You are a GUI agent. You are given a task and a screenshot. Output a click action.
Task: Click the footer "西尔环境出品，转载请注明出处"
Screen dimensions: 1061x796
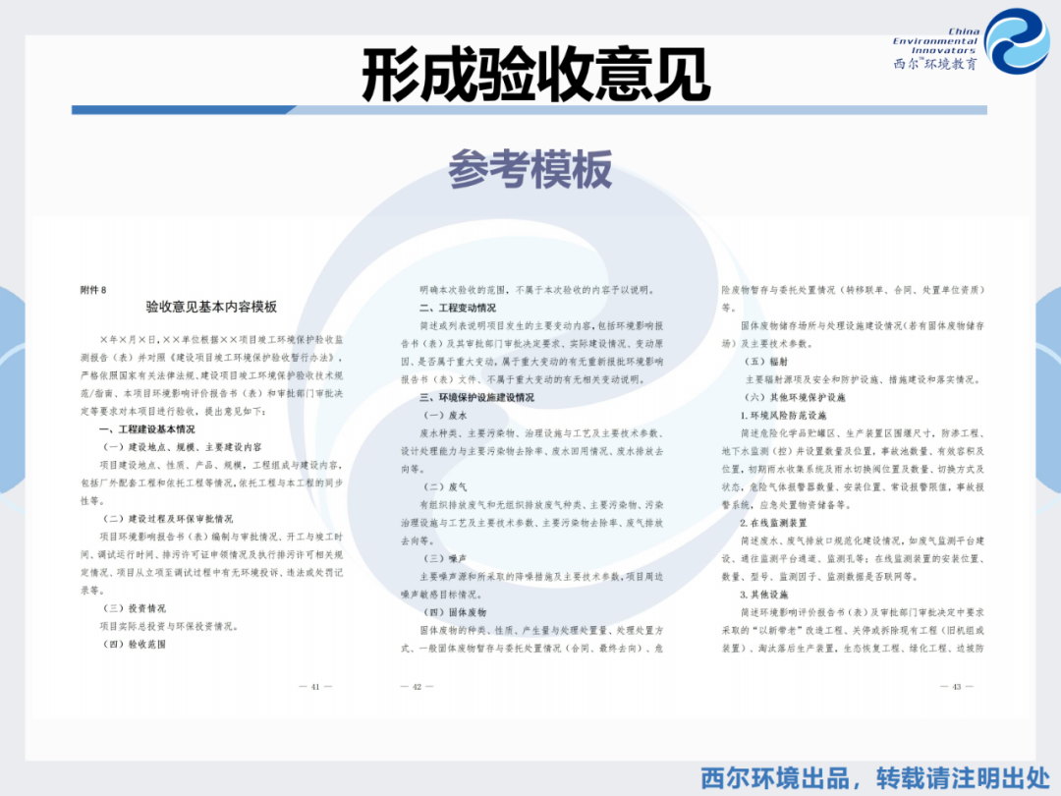tap(875, 778)
